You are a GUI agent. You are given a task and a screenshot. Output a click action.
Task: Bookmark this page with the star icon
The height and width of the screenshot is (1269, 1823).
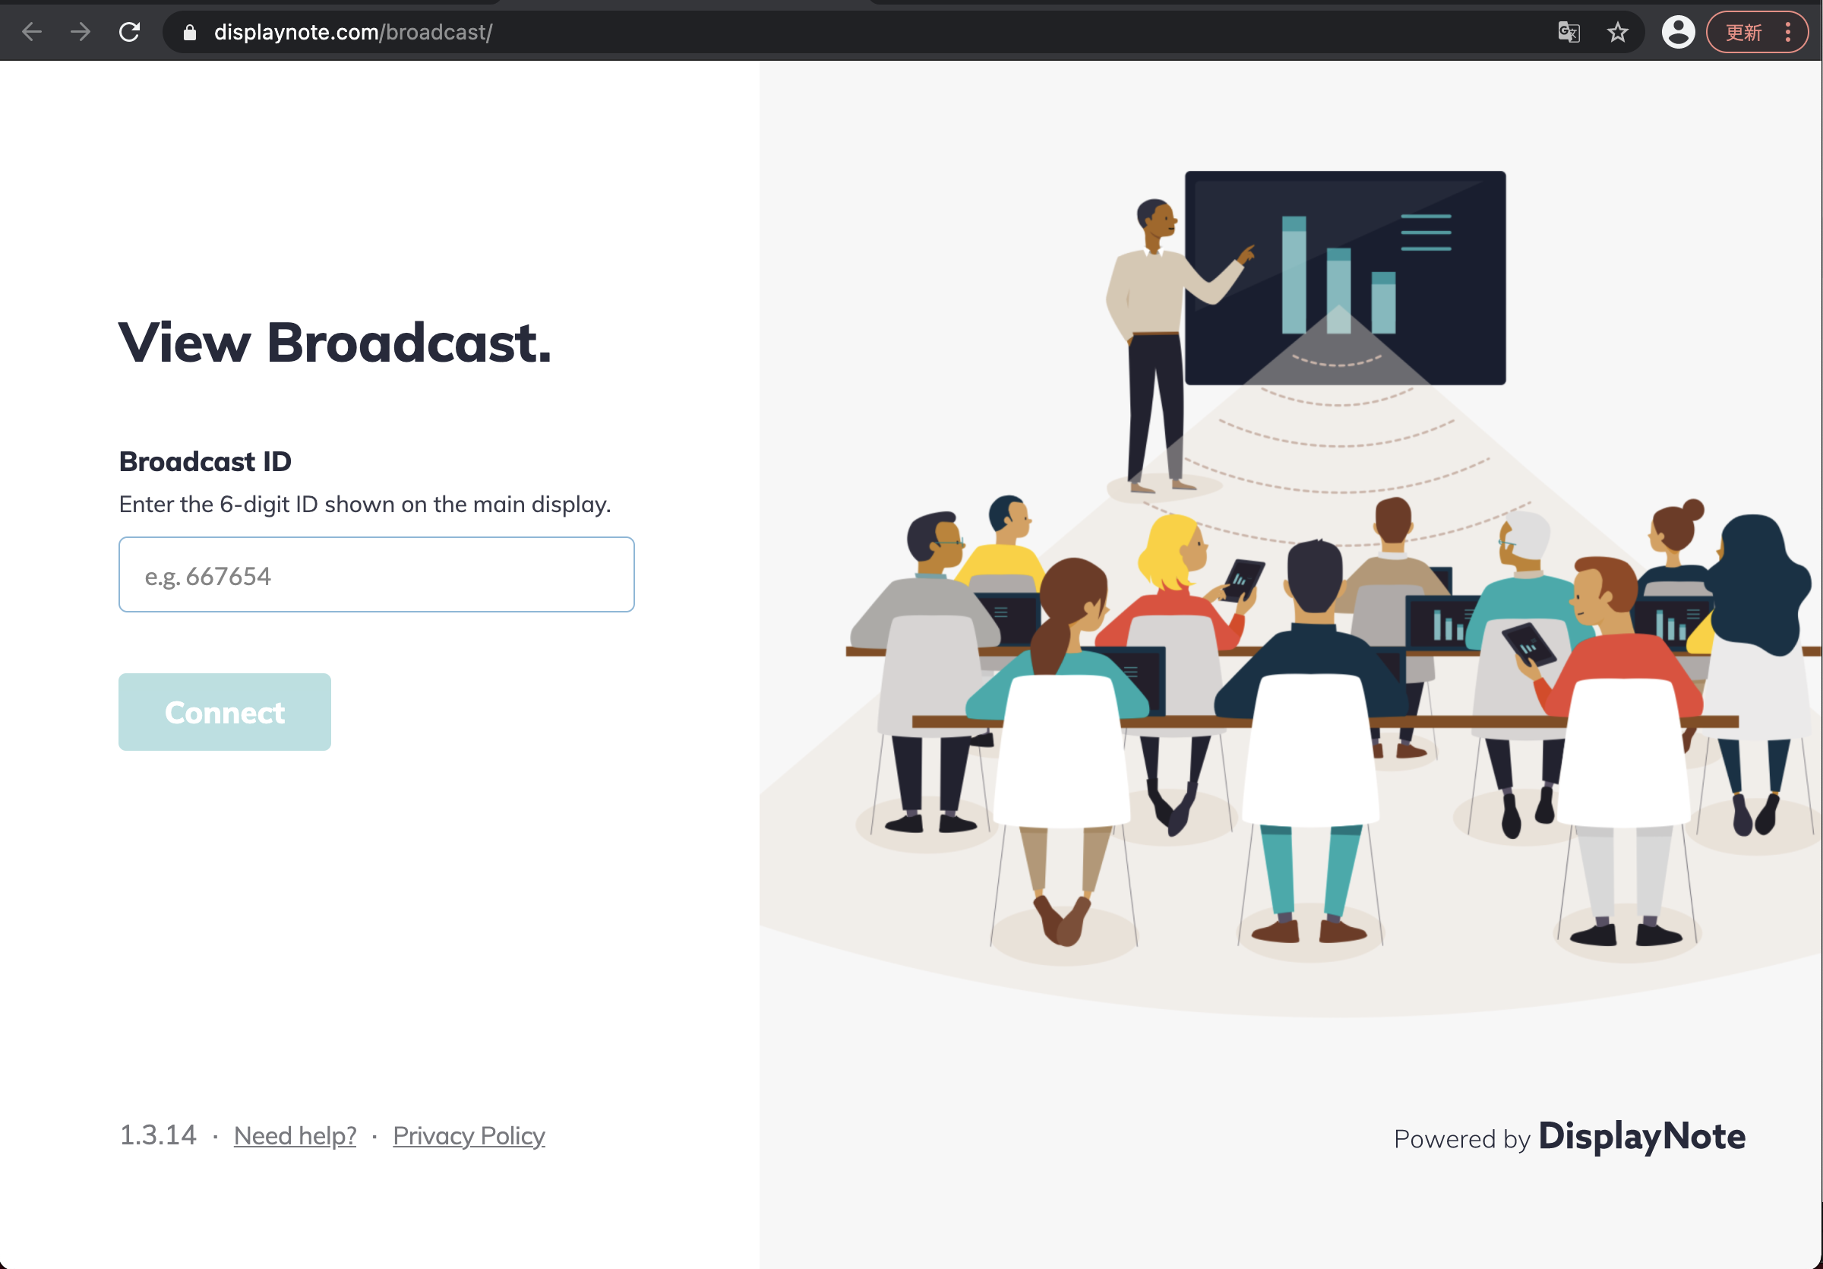[1617, 32]
